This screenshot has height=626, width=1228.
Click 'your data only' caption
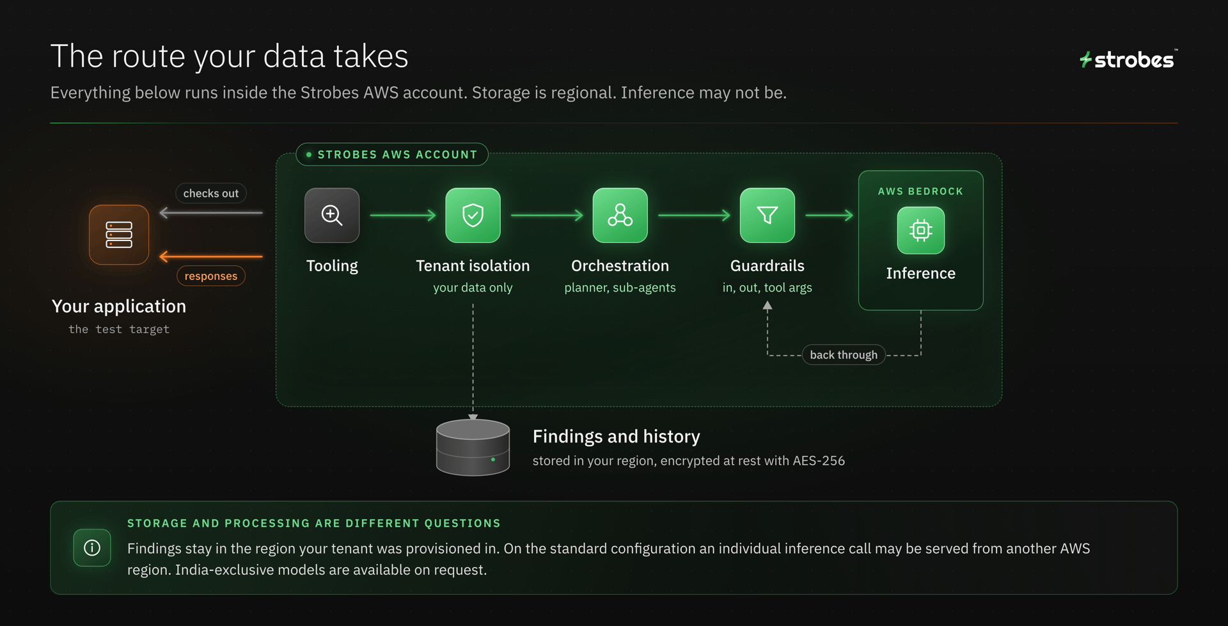pos(473,288)
